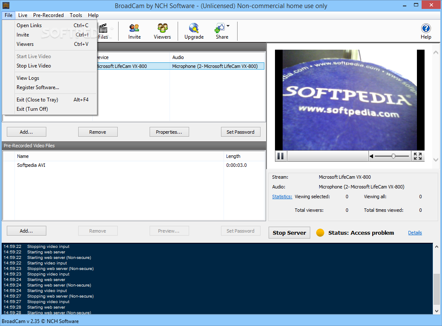
Task: Click the orange status indicator
Action: (x=320, y=233)
